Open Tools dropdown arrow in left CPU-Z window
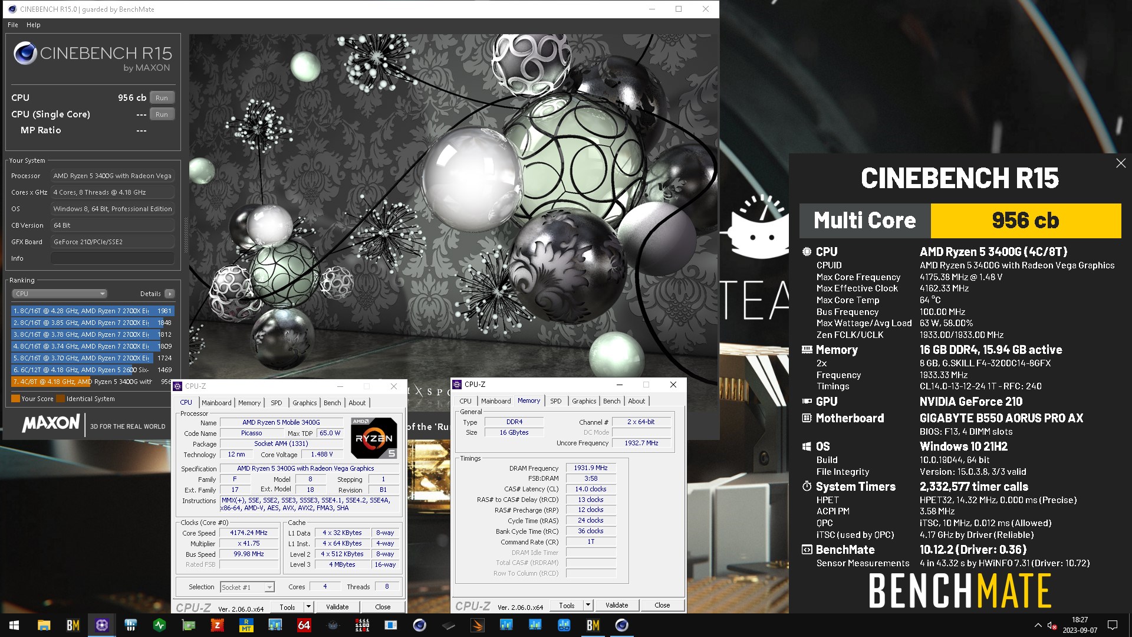Viewport: 1132px width, 637px height. pos(308,607)
